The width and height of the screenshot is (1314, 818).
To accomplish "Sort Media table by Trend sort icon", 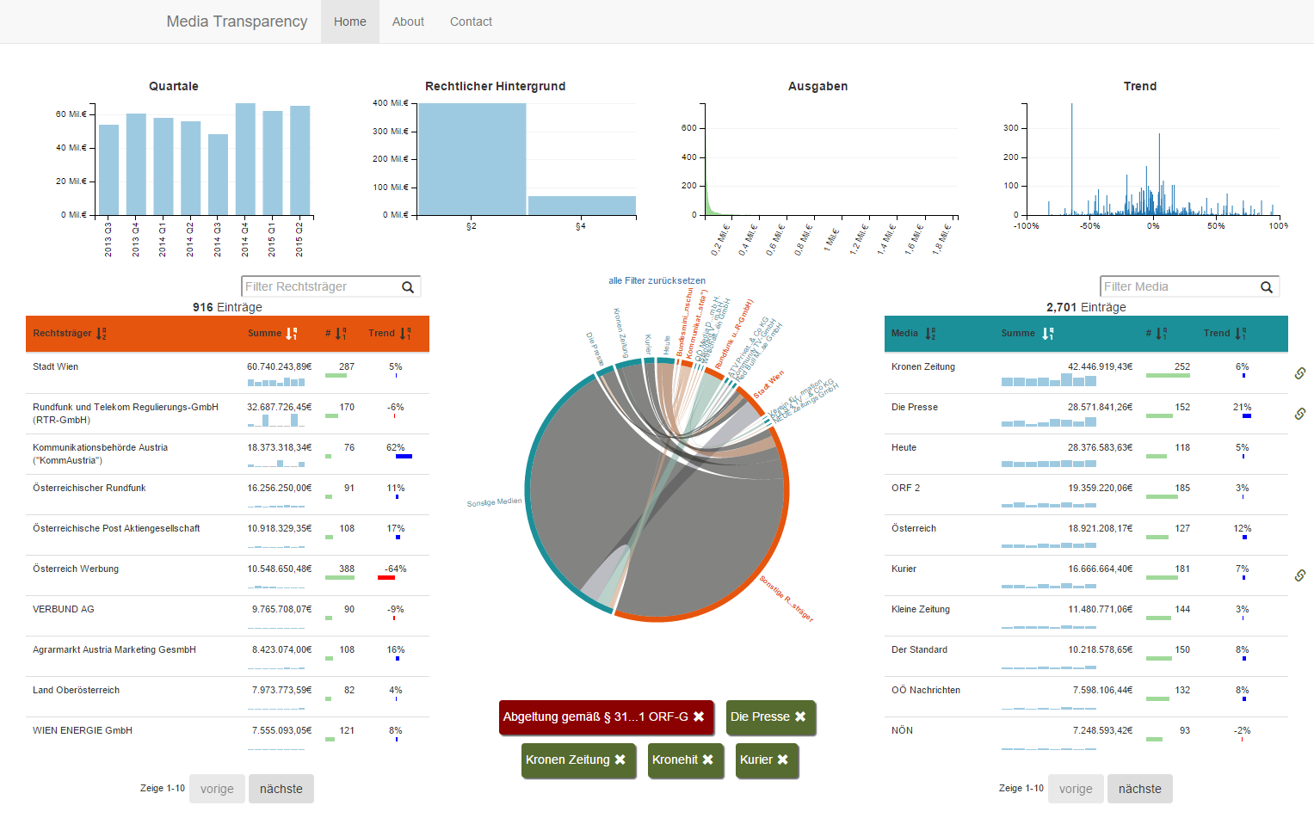I will (x=1240, y=334).
